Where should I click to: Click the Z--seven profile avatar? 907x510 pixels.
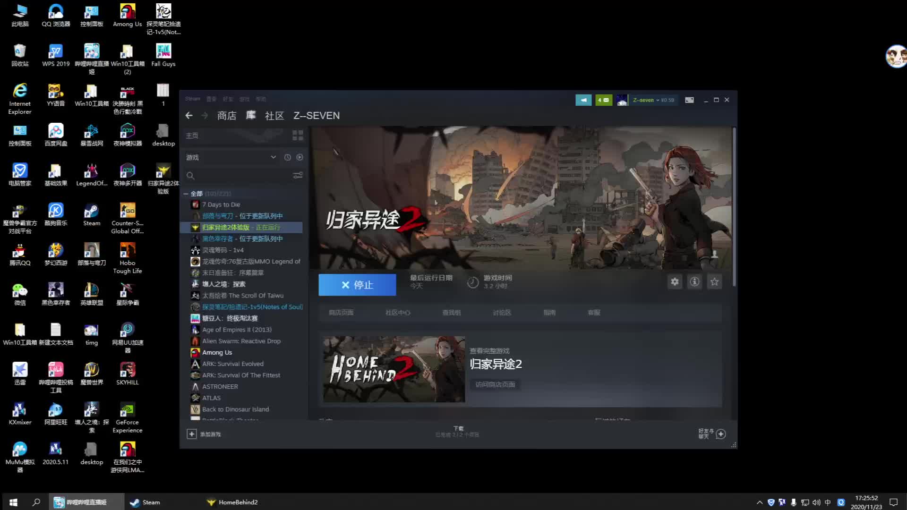pyautogui.click(x=622, y=100)
